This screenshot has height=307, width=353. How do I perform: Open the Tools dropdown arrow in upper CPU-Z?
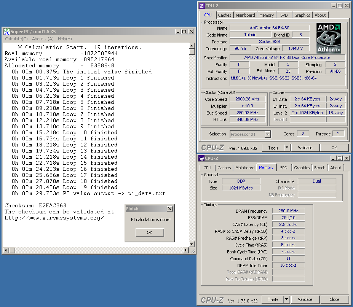(x=287, y=148)
